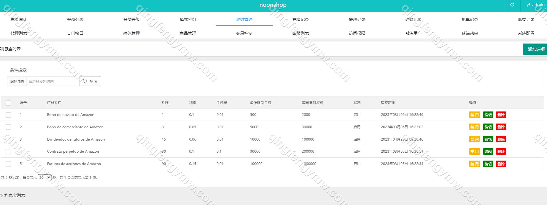Disable Futuros de acciones de Amazon
Image resolution: width=547 pixels, height=205 pixels.
click(475, 164)
